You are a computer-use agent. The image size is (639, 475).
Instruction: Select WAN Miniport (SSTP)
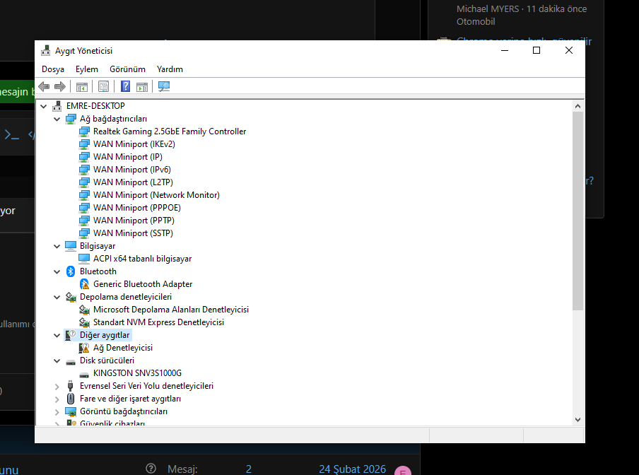click(133, 233)
